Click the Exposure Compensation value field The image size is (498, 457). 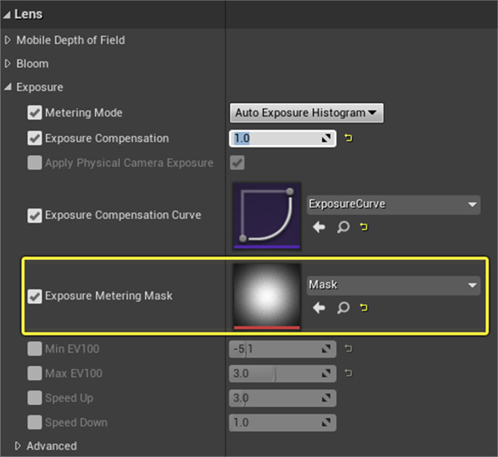276,139
